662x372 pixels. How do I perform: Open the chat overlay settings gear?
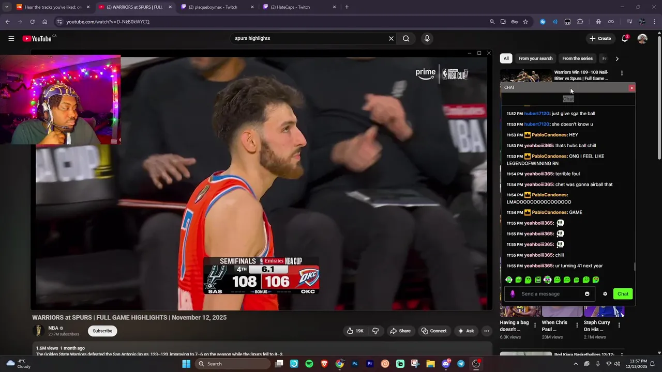pos(605,294)
